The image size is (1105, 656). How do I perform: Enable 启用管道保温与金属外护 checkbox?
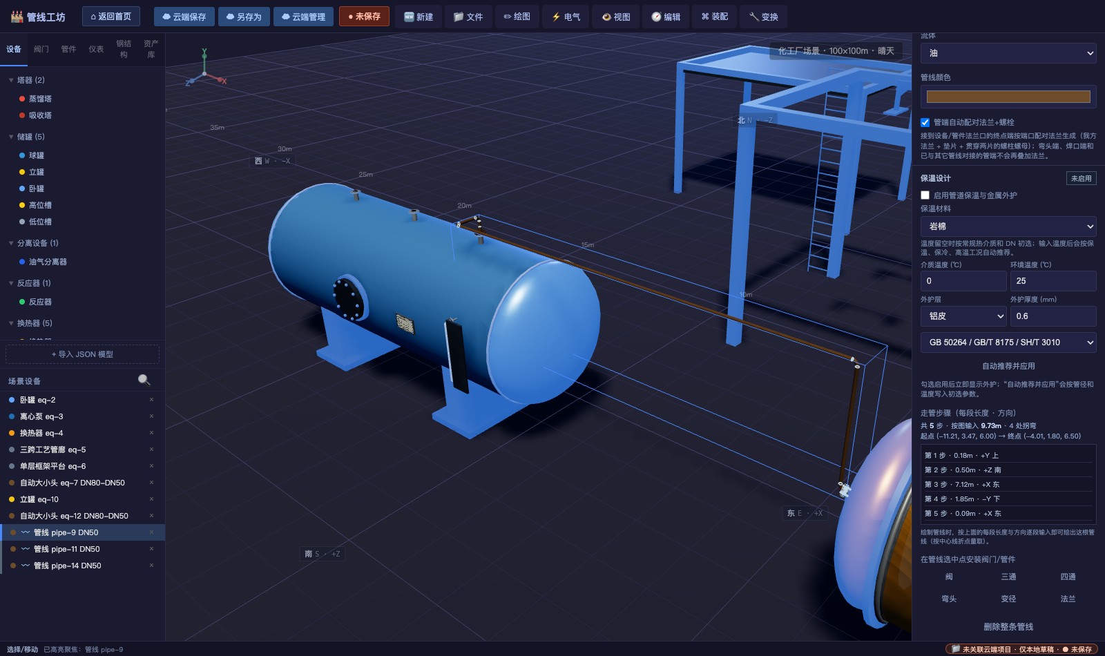(x=925, y=195)
